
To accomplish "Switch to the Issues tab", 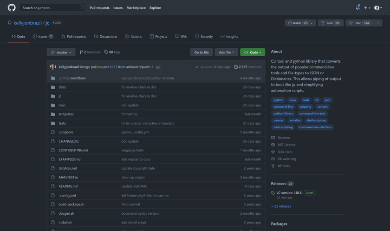I will (x=43, y=36).
